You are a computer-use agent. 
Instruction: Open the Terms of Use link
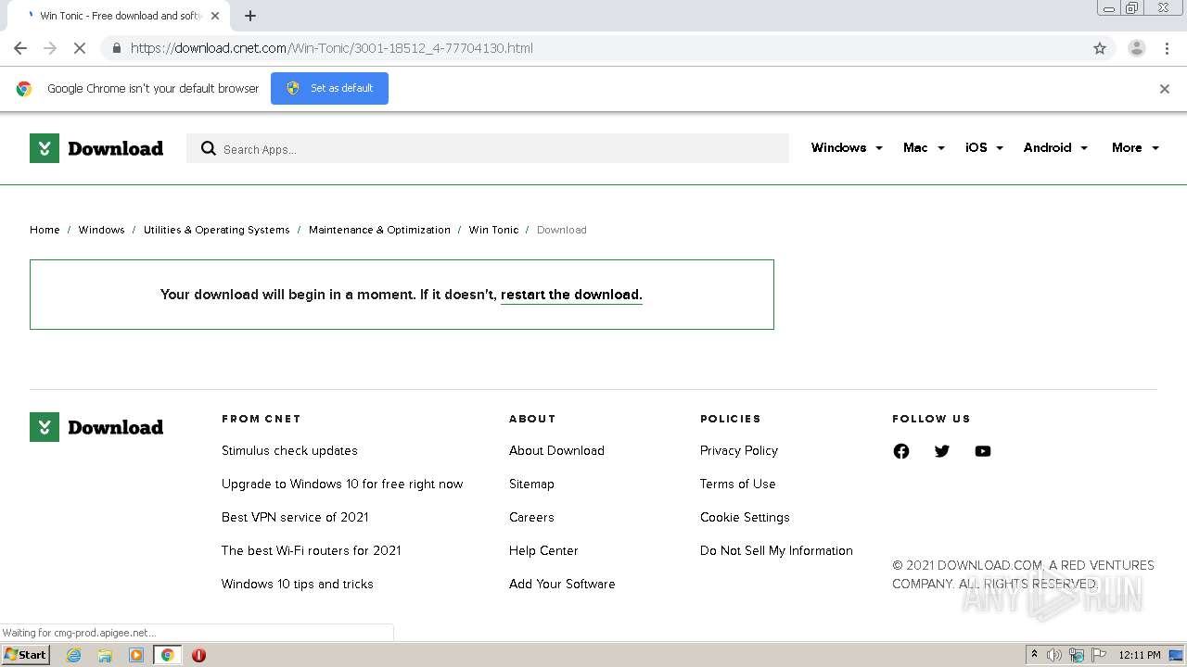pyautogui.click(x=738, y=484)
